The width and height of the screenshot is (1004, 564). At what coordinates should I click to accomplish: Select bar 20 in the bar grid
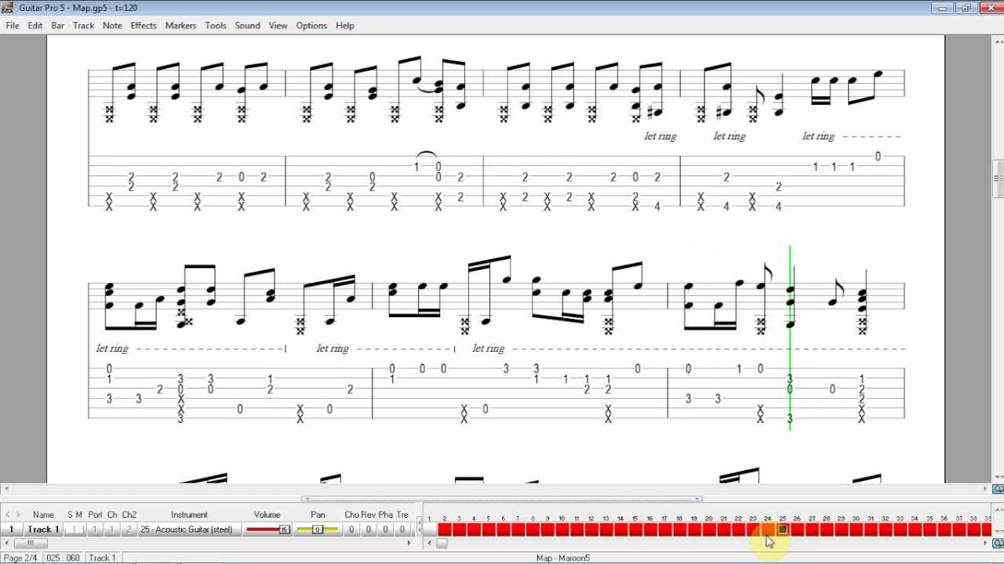pos(709,530)
